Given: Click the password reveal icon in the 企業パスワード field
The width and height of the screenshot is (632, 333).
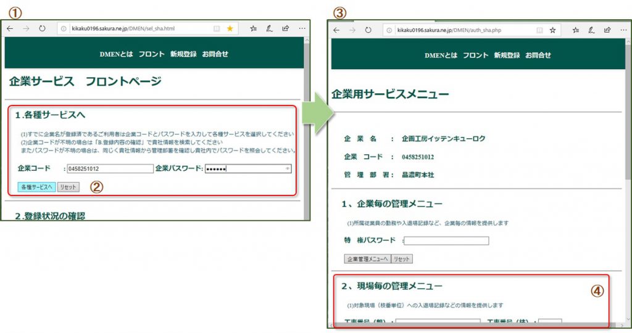Looking at the screenshot, I should coord(288,169).
